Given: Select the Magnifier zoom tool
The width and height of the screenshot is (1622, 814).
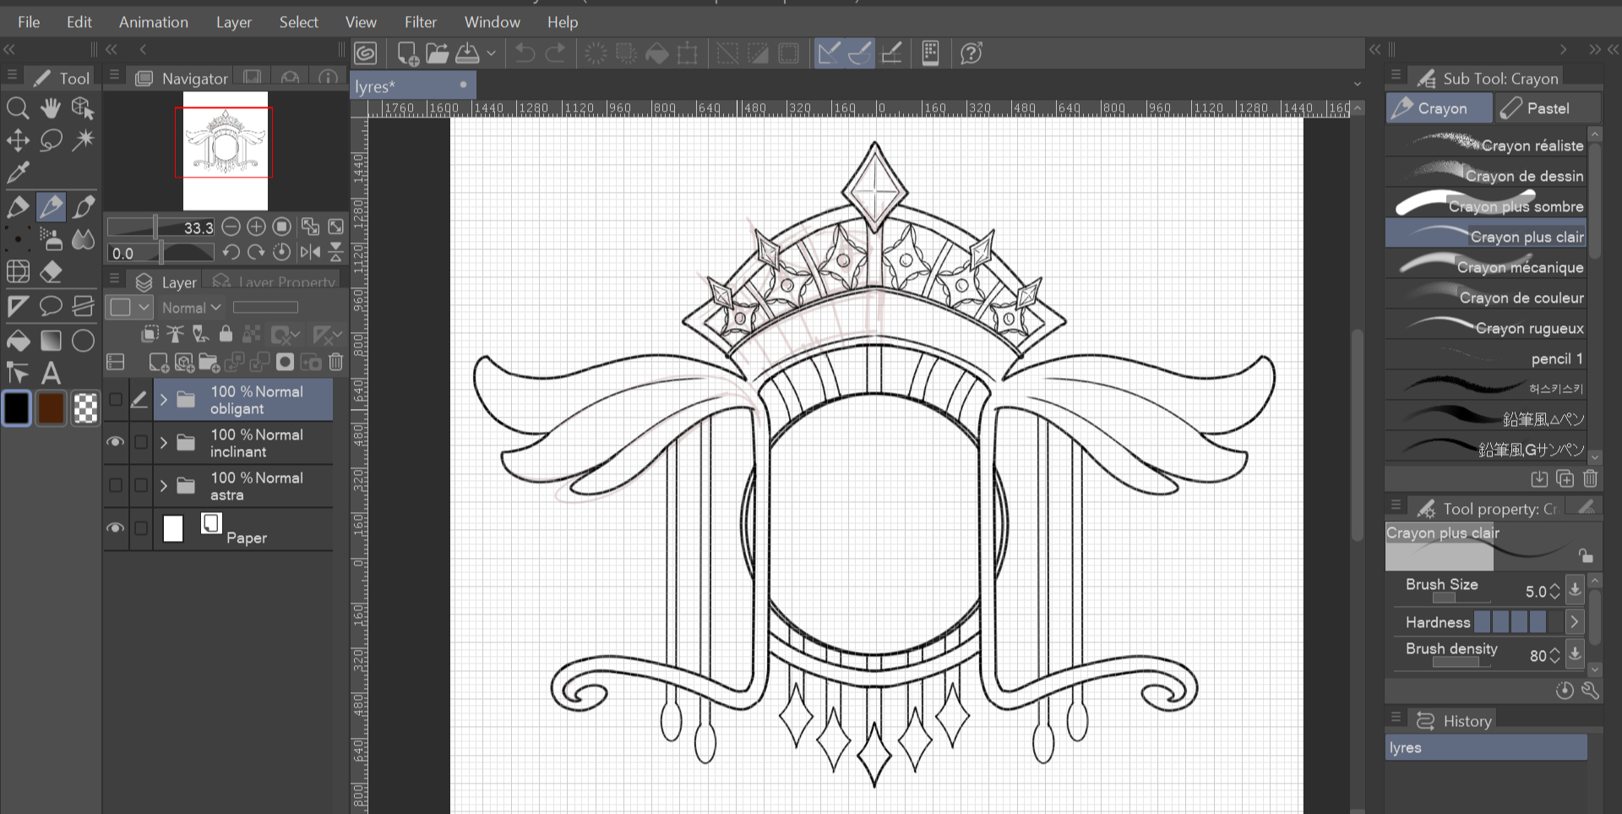Looking at the screenshot, I should point(18,108).
